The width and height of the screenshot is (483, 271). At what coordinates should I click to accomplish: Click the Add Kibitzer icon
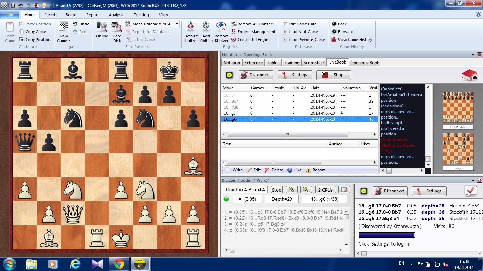pos(206,28)
